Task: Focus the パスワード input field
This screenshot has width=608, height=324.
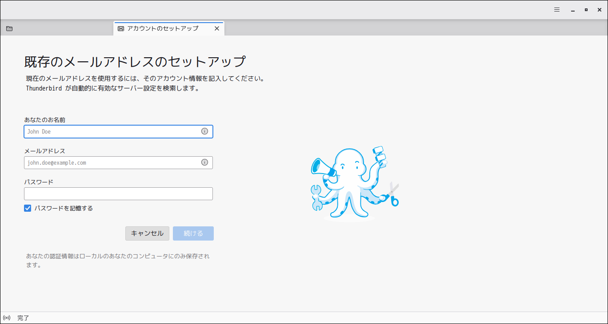Action: (118, 194)
